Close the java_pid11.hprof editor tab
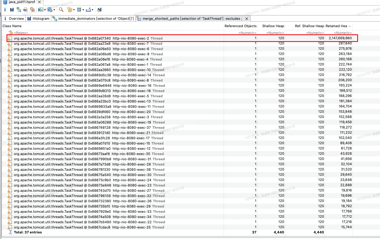 click(40, 2)
